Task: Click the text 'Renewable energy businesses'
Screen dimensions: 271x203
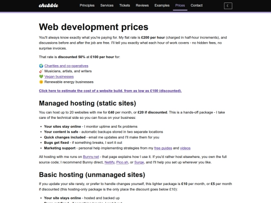Action: (69, 82)
